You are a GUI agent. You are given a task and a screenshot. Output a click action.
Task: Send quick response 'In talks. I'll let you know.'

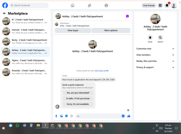[x=78, y=99]
